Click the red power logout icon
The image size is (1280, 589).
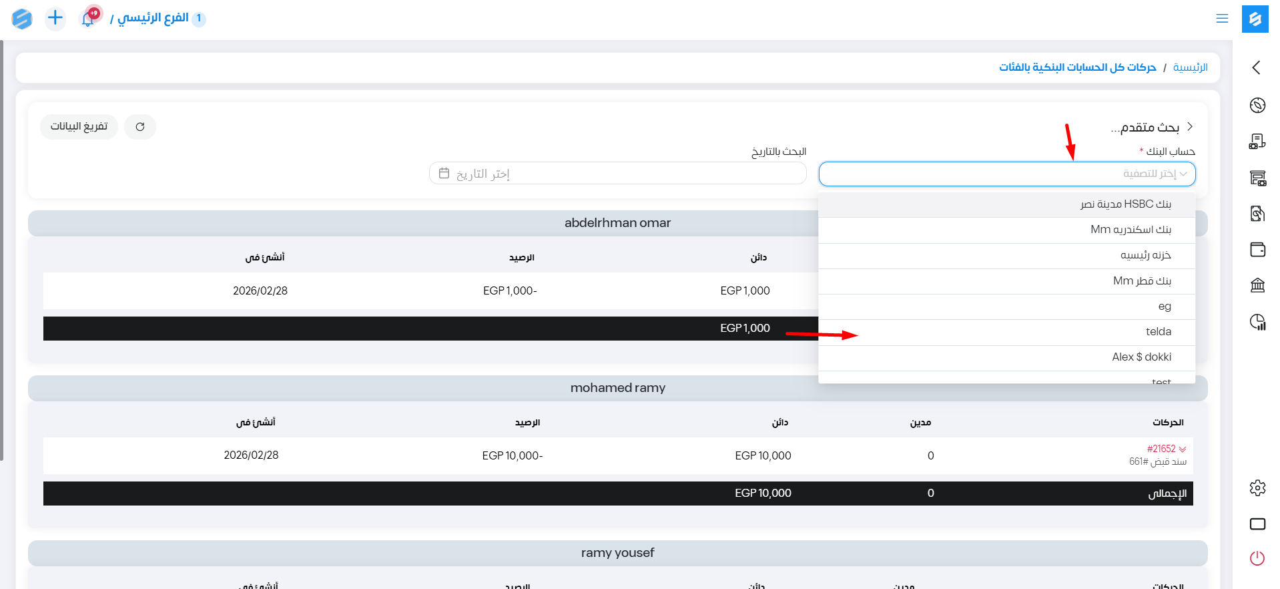click(x=1257, y=558)
